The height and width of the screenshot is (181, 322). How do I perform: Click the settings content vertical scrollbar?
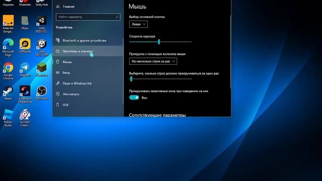pyautogui.click(x=230, y=51)
